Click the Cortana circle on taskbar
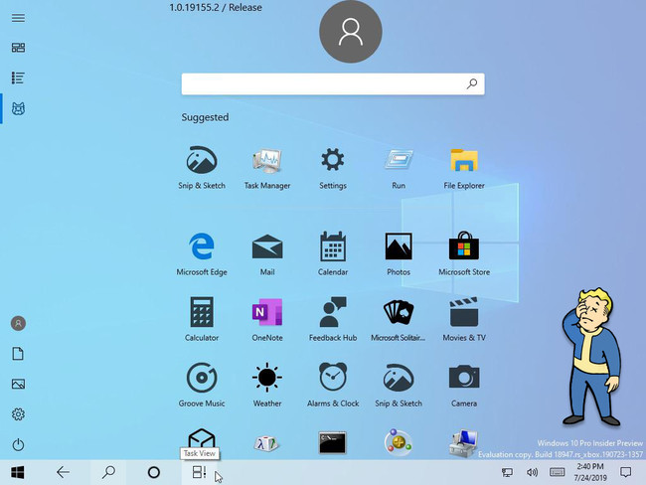 154,472
